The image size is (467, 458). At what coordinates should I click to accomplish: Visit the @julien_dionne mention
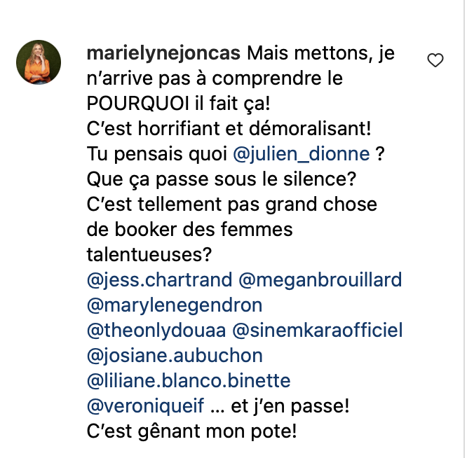pos(301,154)
